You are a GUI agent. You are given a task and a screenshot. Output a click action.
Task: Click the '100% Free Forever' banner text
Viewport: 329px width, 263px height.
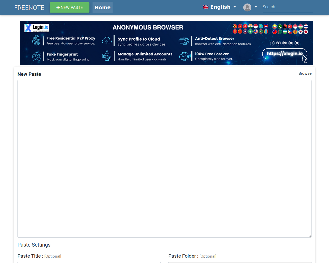212,54
